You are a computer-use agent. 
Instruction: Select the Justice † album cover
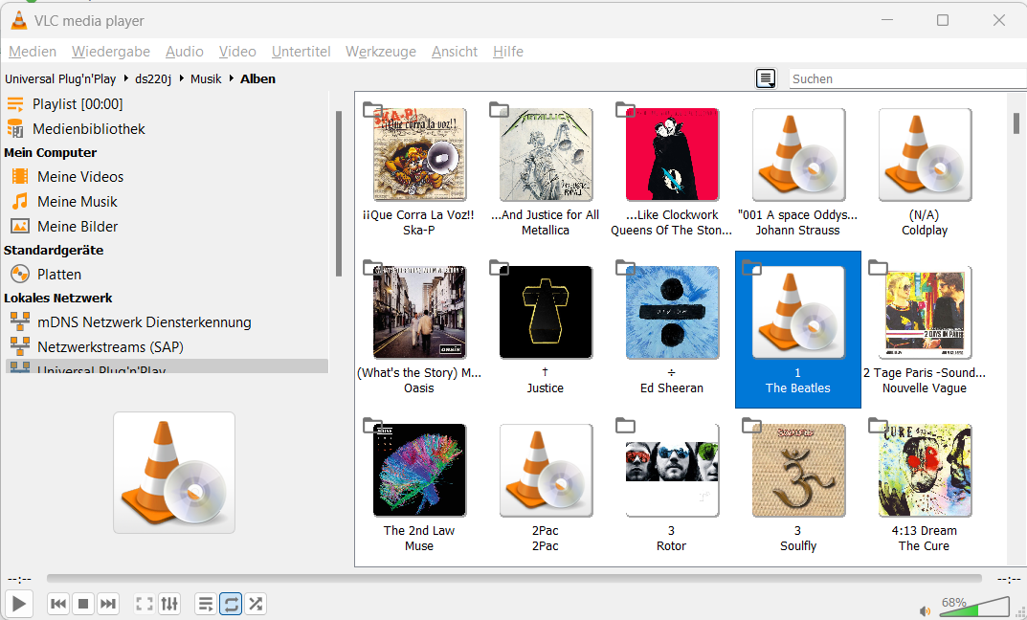click(546, 312)
